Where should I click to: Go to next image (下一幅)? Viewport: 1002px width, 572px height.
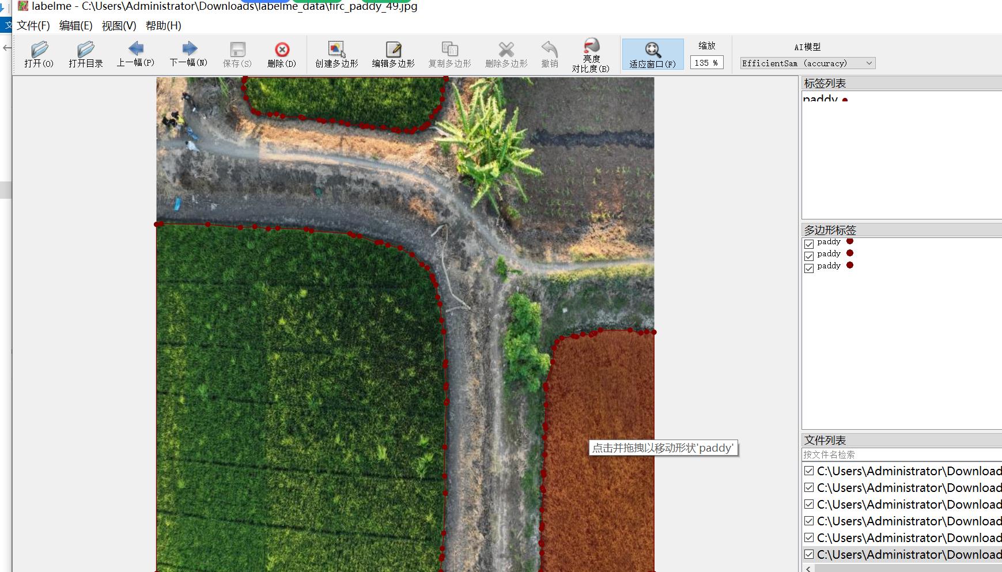[x=188, y=54]
